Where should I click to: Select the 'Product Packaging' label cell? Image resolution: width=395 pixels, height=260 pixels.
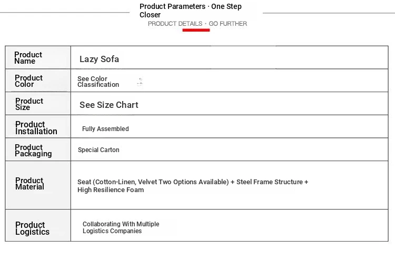[x=38, y=150]
